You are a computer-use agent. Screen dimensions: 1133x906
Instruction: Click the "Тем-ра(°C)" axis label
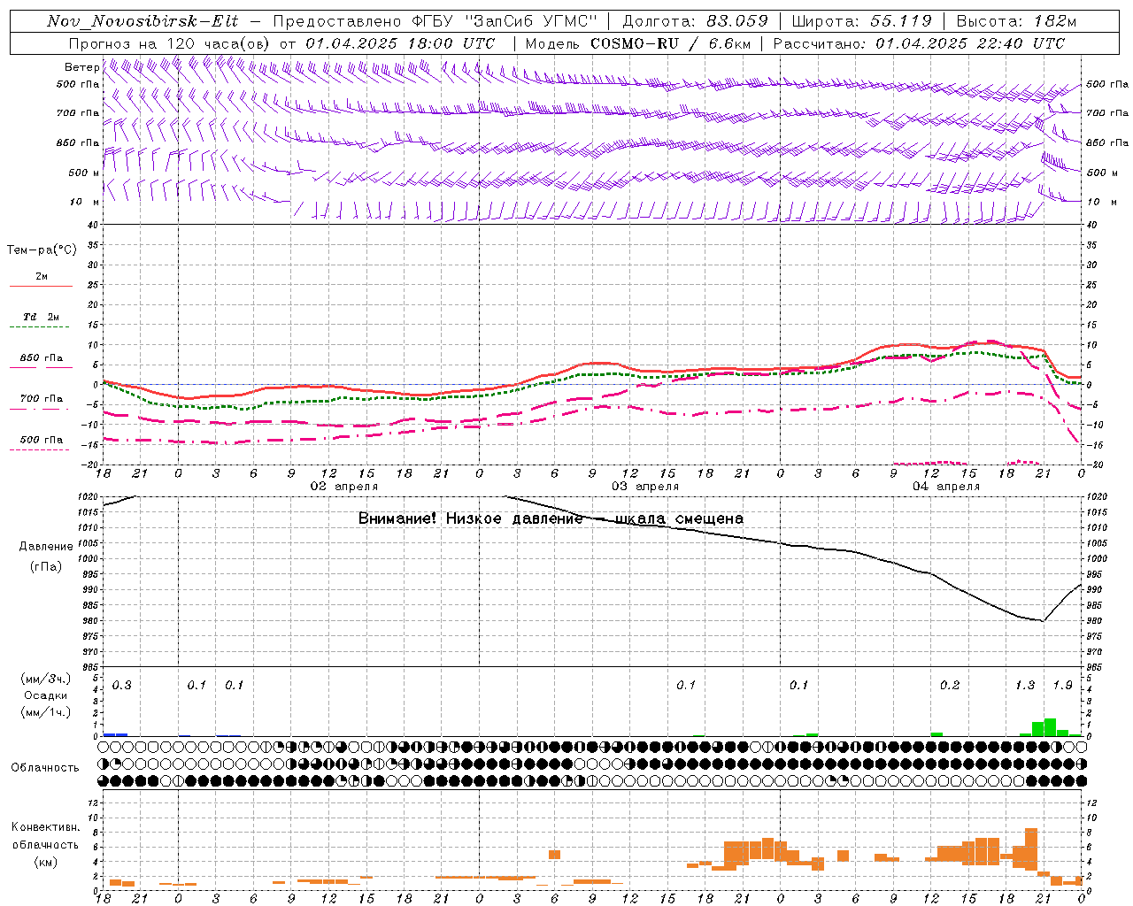pyautogui.click(x=42, y=250)
